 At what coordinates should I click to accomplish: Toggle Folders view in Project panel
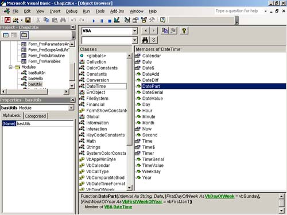click(24, 35)
